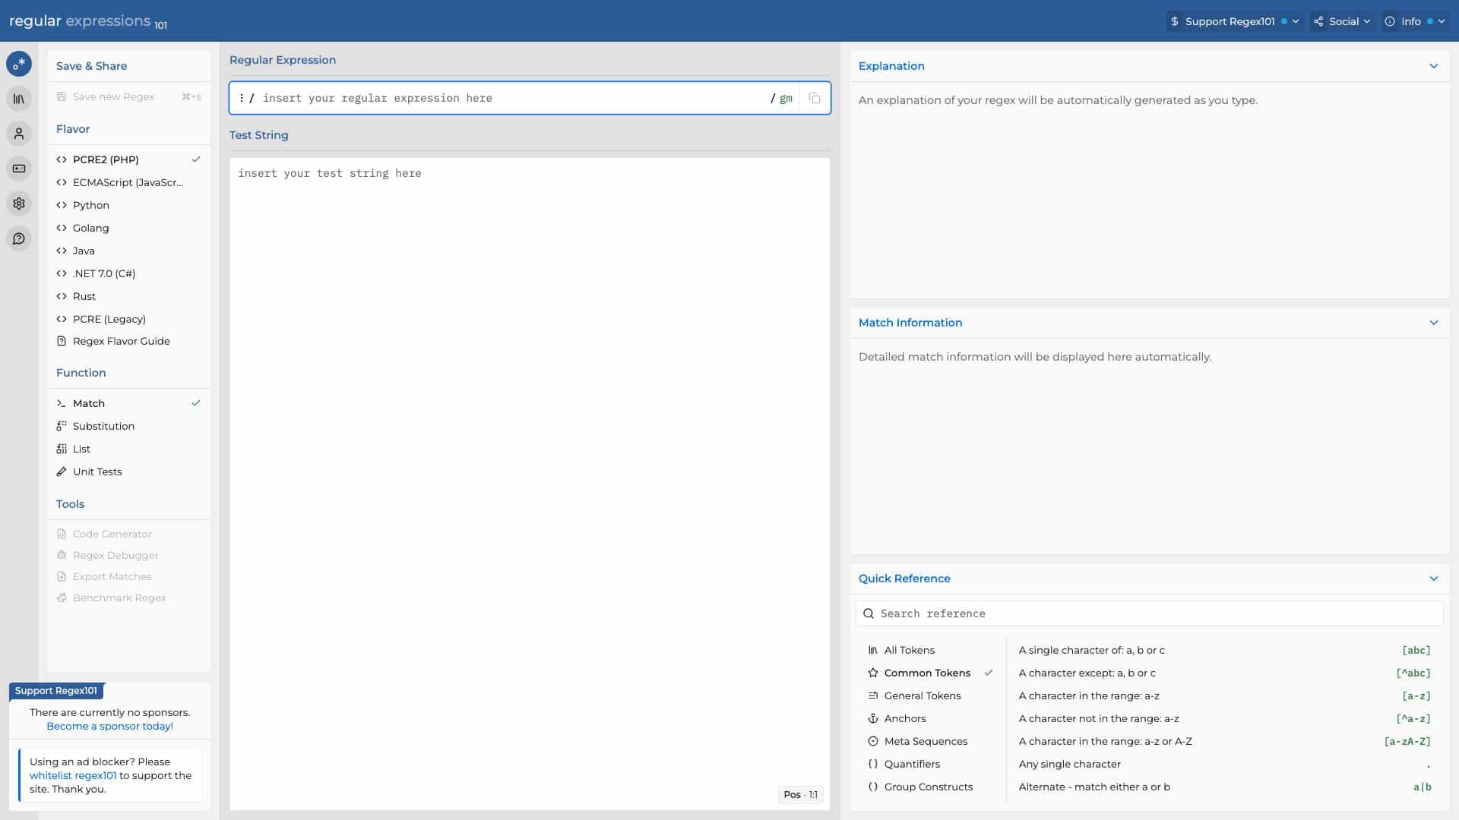
Task: Select All Tokens reference category
Action: tap(909, 650)
